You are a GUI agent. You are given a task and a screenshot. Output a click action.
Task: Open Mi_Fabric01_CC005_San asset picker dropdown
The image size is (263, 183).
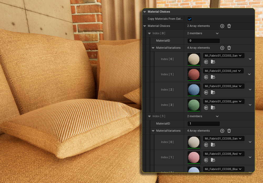click(224, 139)
